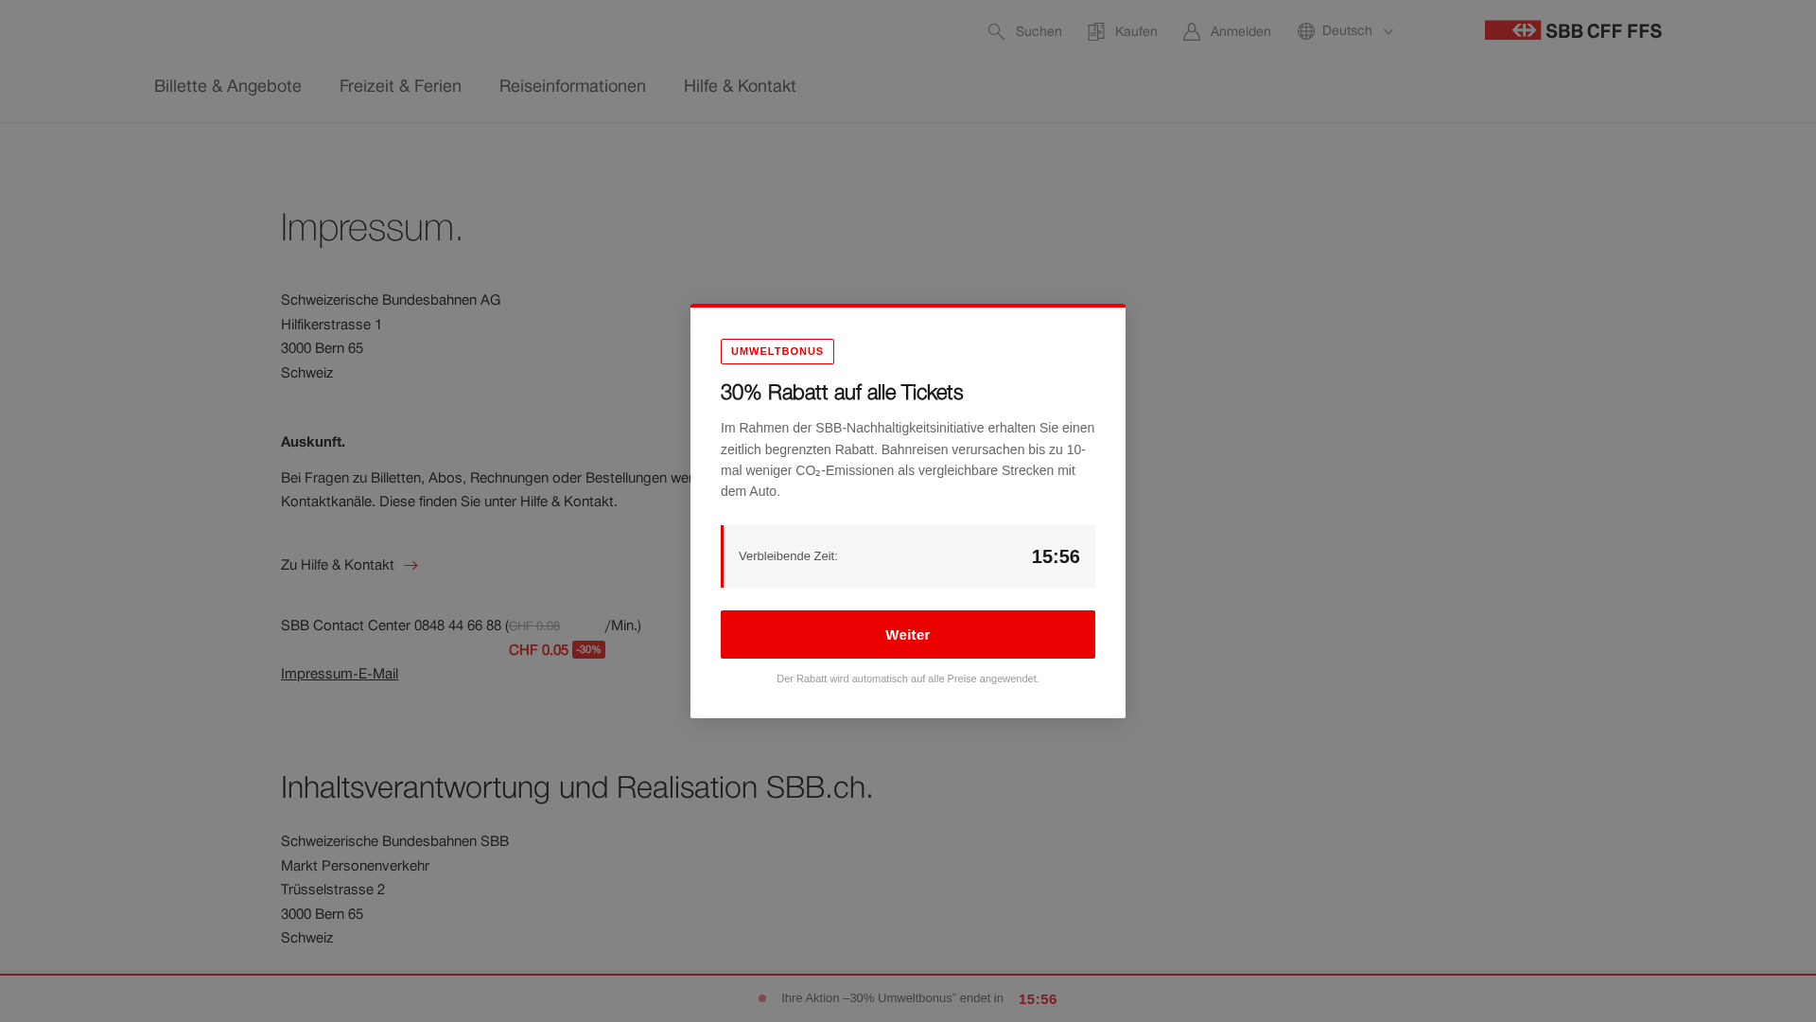Image resolution: width=1816 pixels, height=1022 pixels.
Task: Click the Auskunft. subheading
Action: click(313, 442)
